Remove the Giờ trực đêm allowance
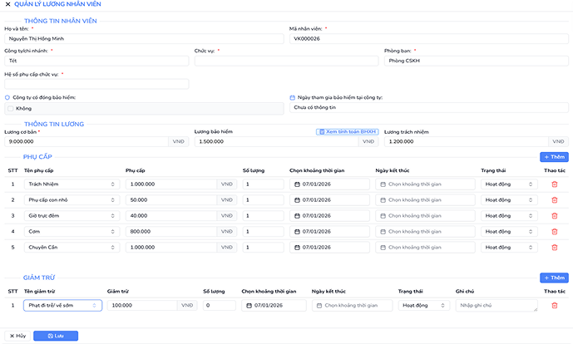 [555, 215]
